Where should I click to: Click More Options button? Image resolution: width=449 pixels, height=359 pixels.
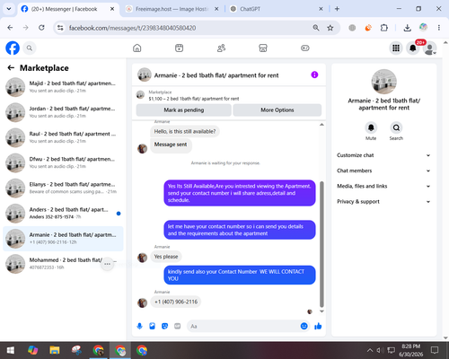(x=277, y=110)
